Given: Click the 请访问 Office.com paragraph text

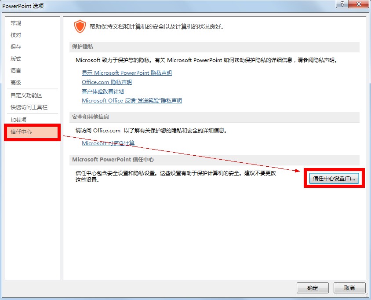Looking at the screenshot, I should (151, 131).
